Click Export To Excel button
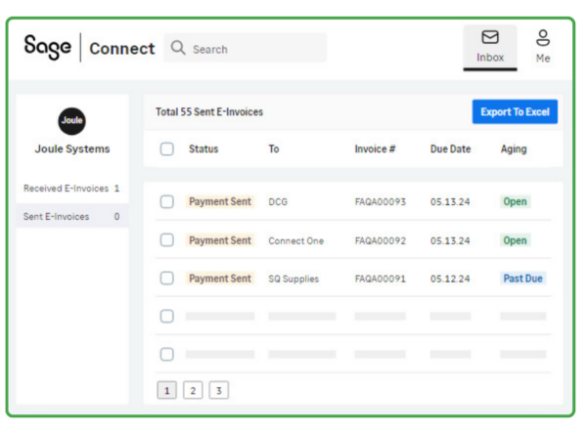587x430 pixels. [x=515, y=111]
